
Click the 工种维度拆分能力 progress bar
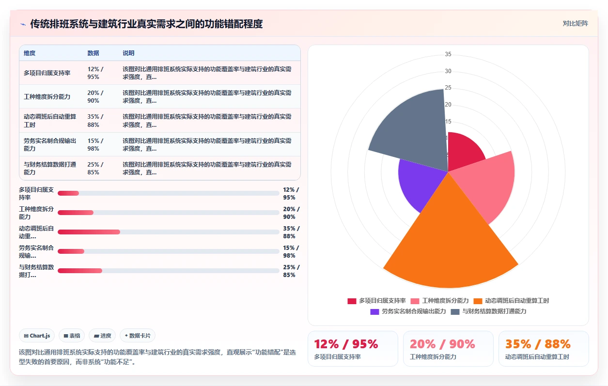pos(169,213)
